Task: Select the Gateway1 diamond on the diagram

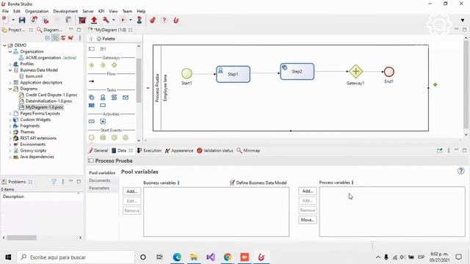Action: pyautogui.click(x=355, y=72)
